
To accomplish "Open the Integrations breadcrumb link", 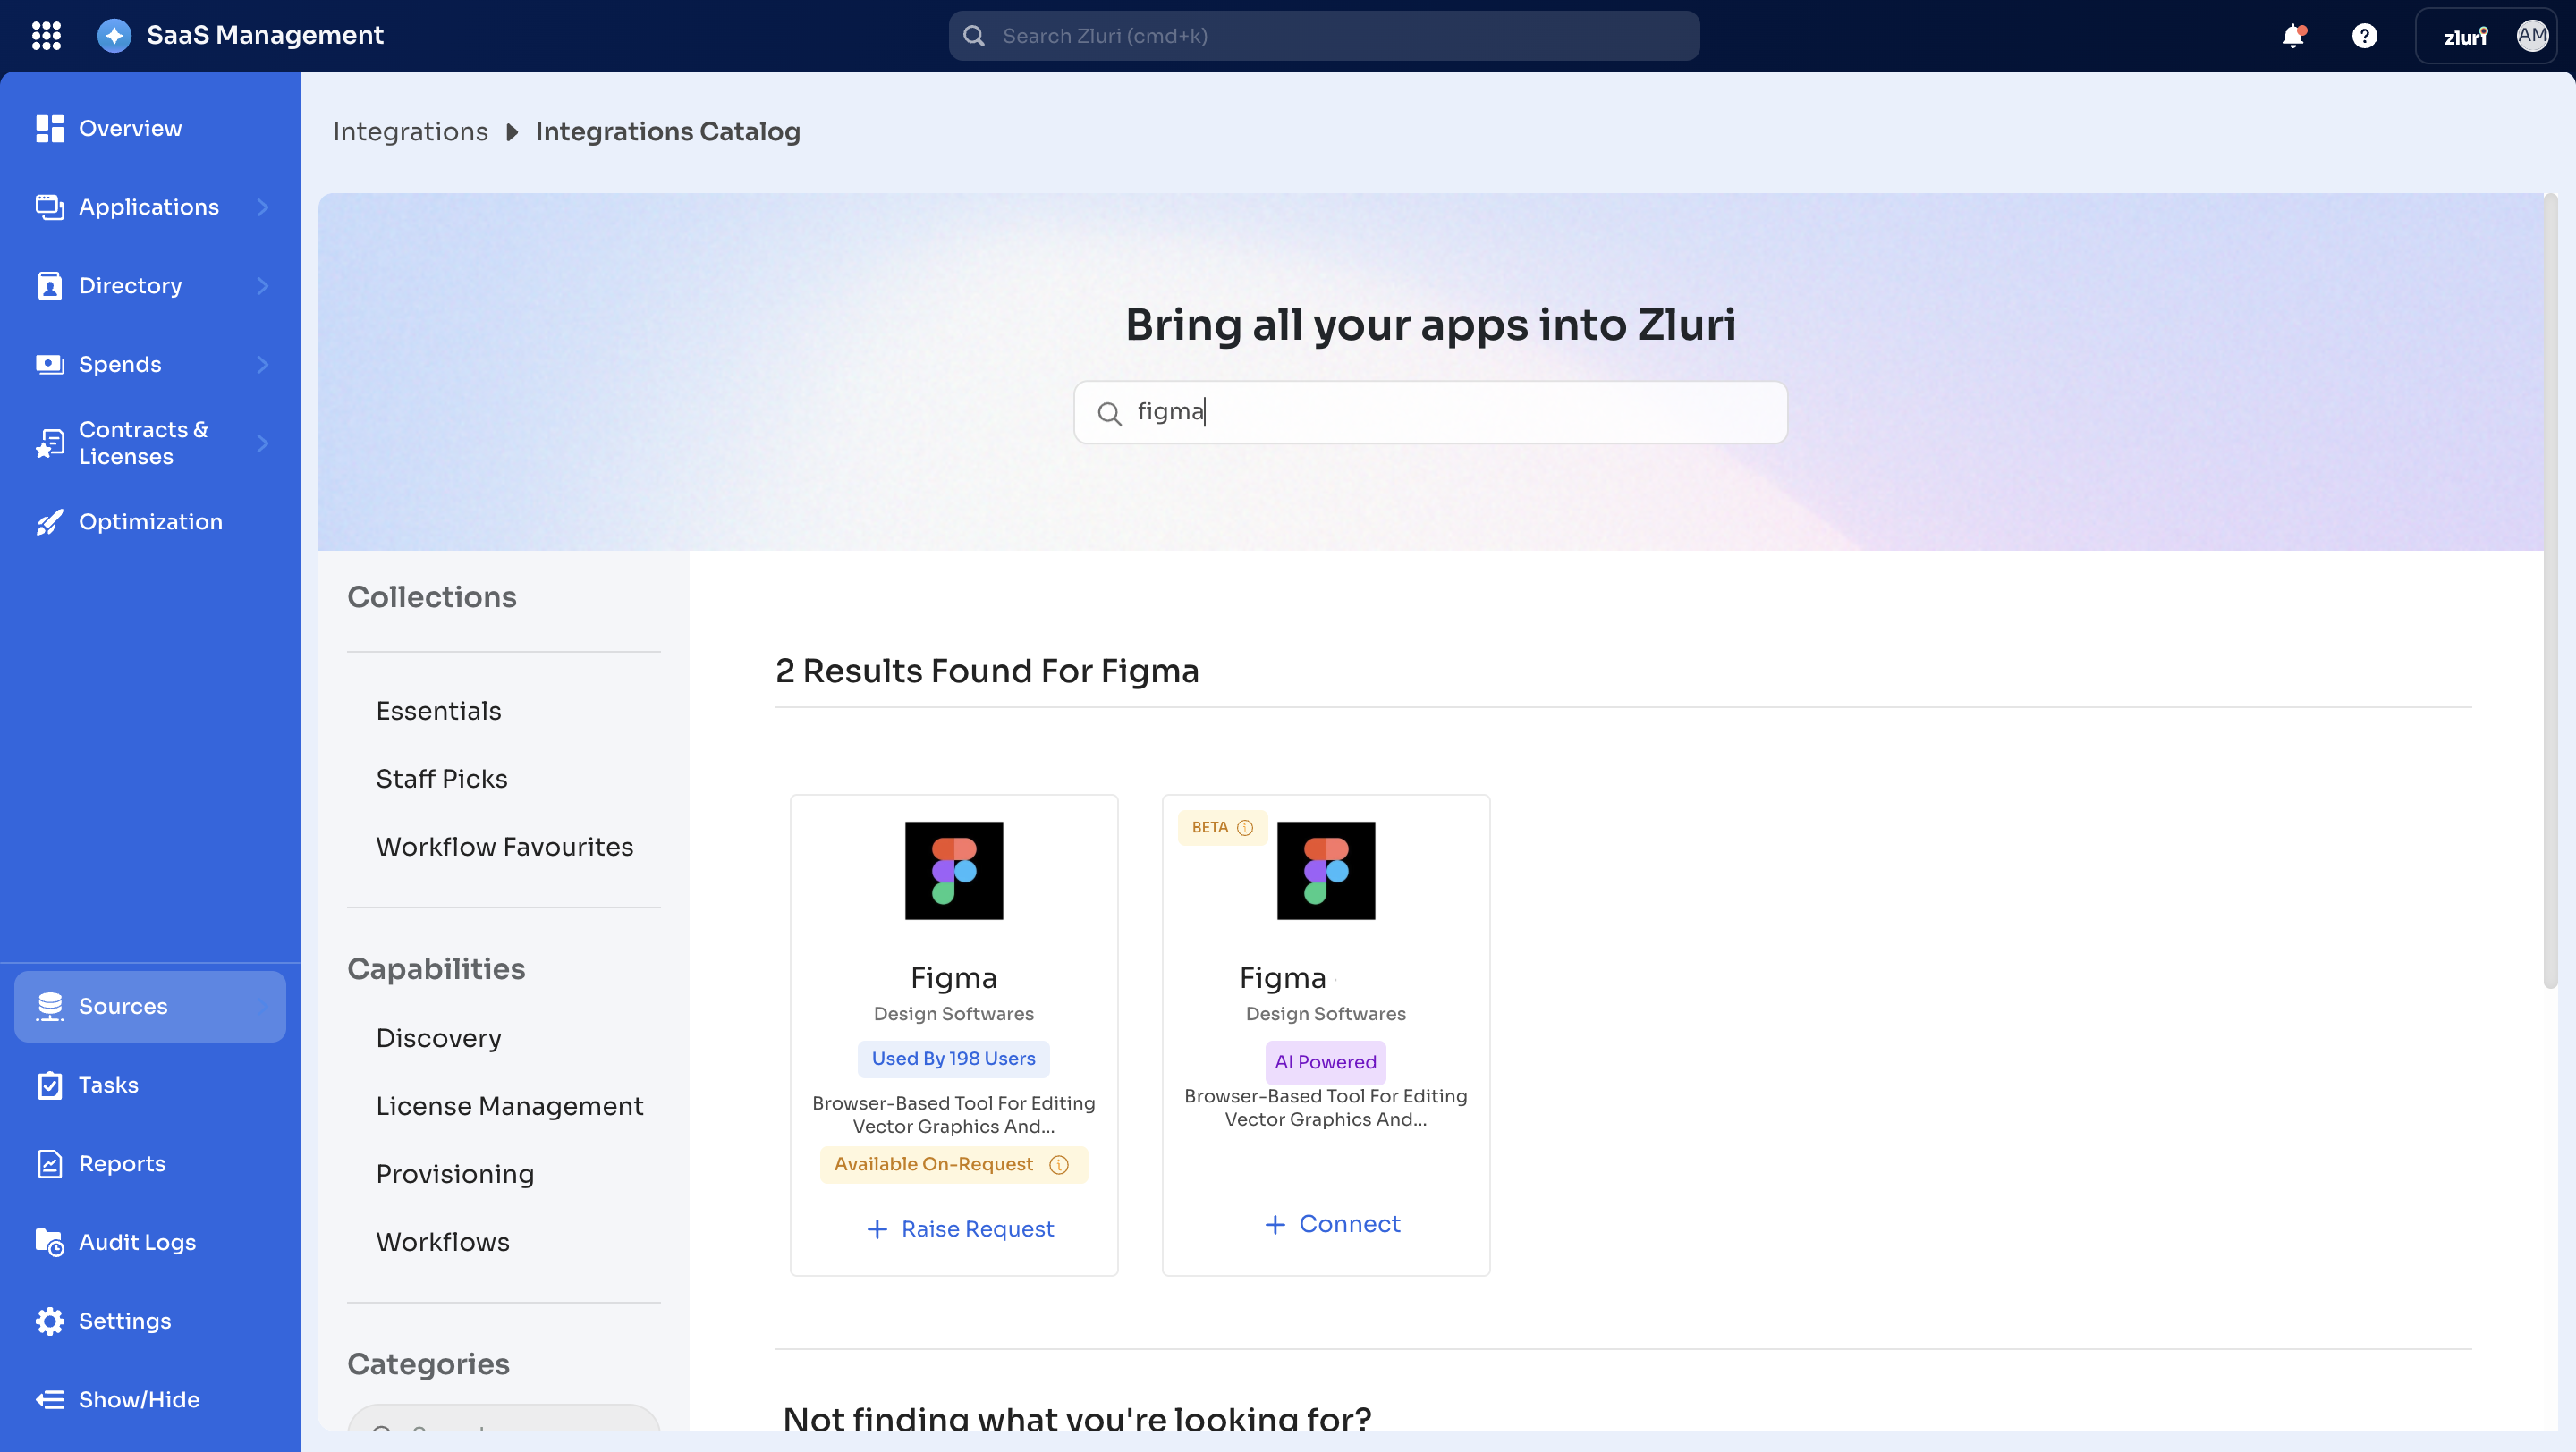I will point(410,131).
